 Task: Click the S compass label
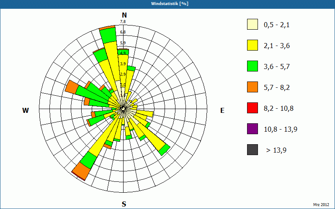pyautogui.click(x=124, y=204)
